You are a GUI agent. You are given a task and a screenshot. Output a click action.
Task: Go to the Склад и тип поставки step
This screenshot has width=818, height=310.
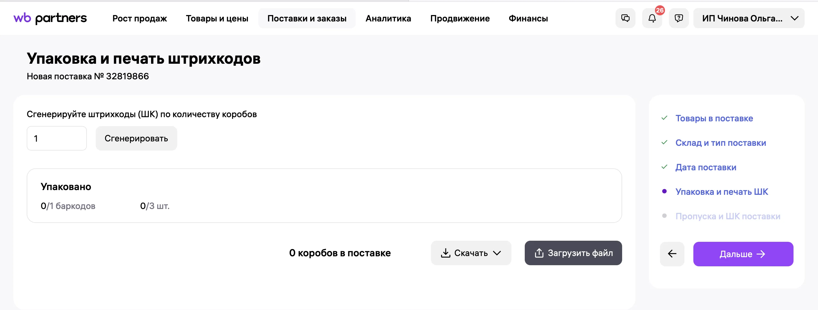pos(720,143)
